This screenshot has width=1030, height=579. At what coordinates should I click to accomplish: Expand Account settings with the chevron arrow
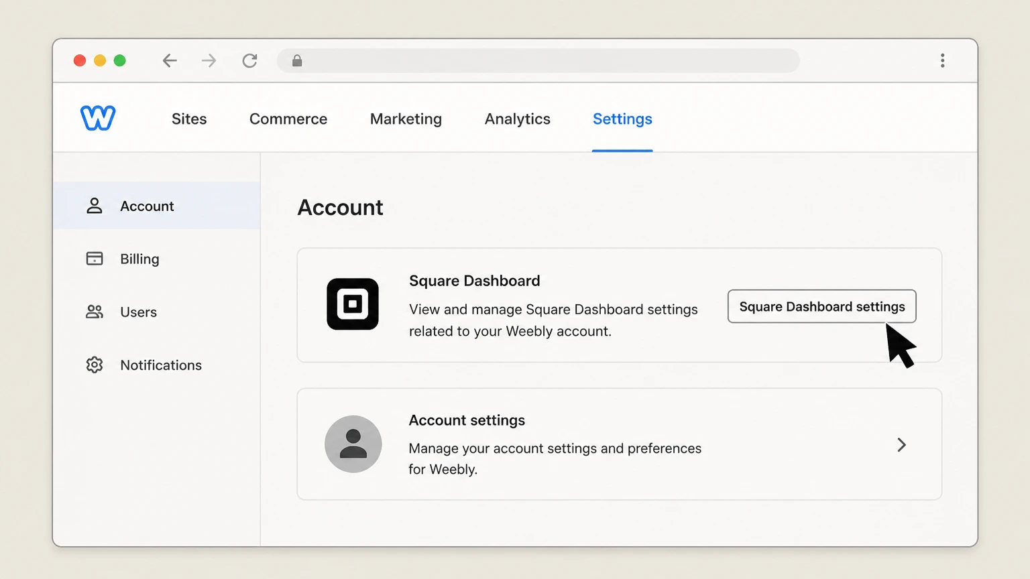902,445
